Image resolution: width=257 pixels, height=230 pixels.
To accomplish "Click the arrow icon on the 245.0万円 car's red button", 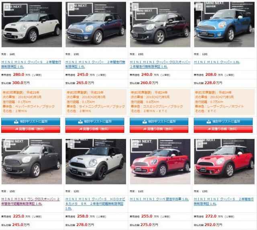I will (81, 129).
